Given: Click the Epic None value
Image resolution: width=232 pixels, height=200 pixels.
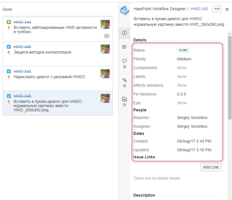Looking at the screenshot, I should (x=182, y=103).
